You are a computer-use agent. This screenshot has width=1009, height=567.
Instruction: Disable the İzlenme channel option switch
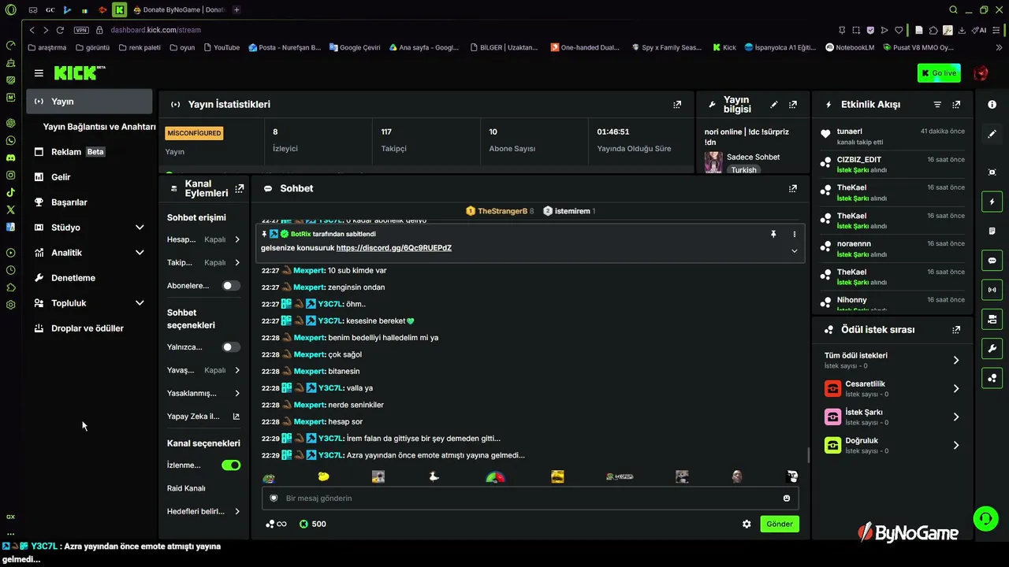231,465
